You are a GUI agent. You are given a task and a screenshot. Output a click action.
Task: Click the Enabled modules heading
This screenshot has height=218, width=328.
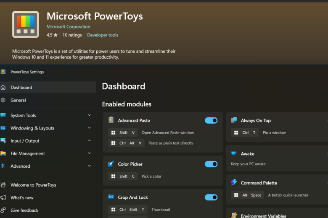tap(127, 104)
